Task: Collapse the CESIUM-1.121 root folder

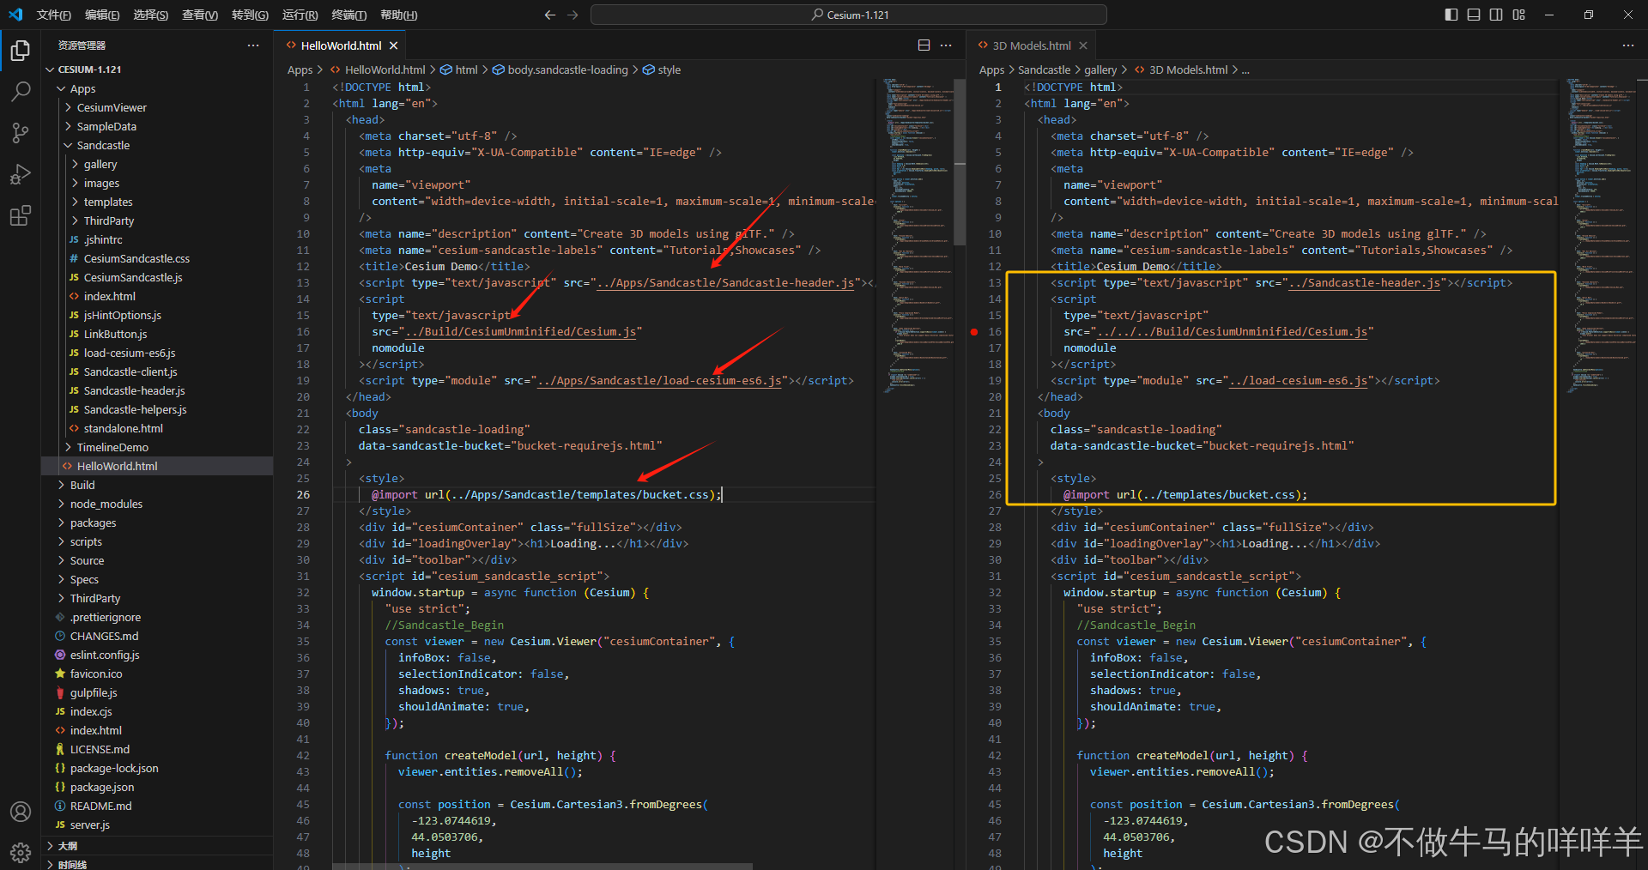Action: [158, 69]
